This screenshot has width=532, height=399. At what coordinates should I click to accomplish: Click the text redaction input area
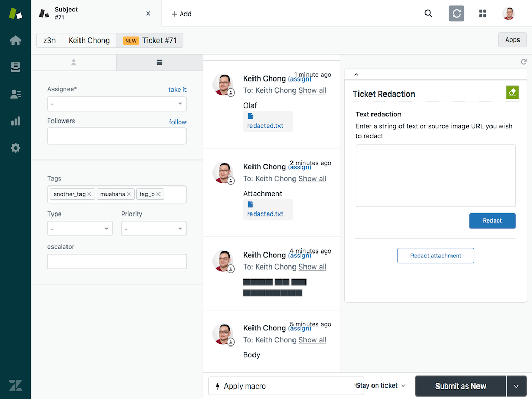435,176
